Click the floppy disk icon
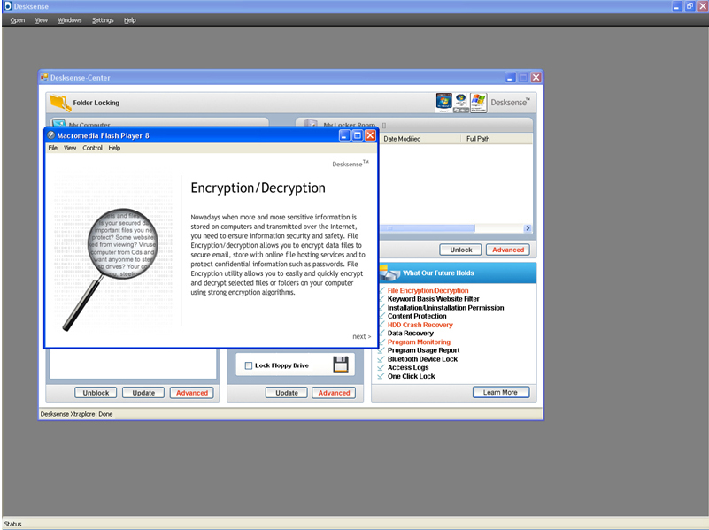 pyautogui.click(x=341, y=365)
